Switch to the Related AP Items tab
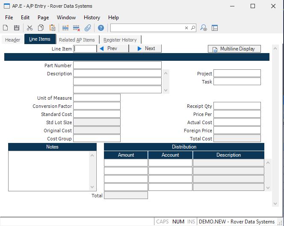This screenshot has height=226, width=284. [x=77, y=40]
